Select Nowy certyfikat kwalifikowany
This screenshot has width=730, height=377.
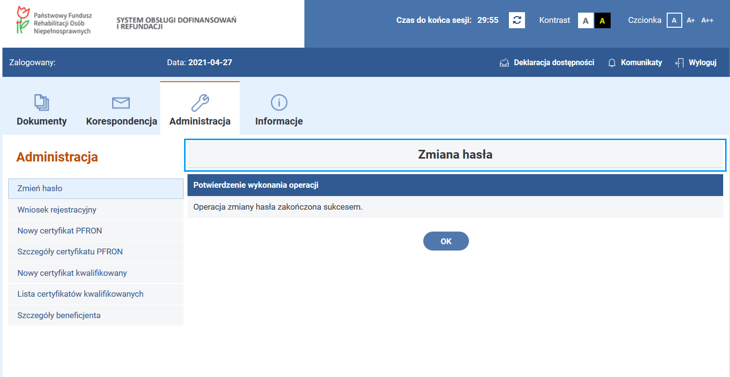[x=96, y=273]
